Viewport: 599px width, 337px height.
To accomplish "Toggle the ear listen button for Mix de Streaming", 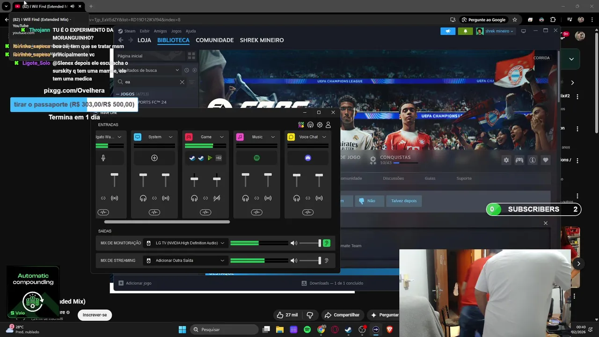I will [327, 261].
